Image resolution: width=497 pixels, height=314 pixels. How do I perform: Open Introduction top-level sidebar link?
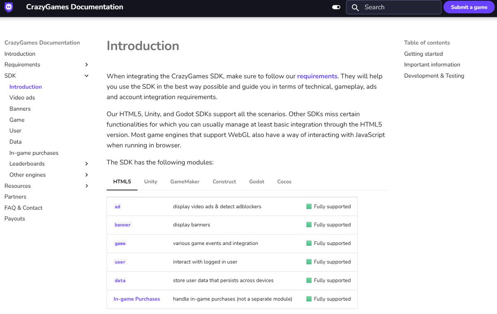(x=20, y=54)
